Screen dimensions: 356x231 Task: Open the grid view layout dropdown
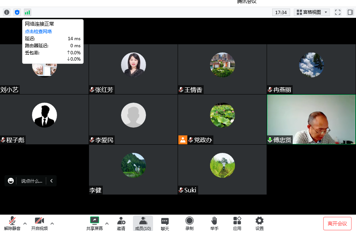(312, 12)
